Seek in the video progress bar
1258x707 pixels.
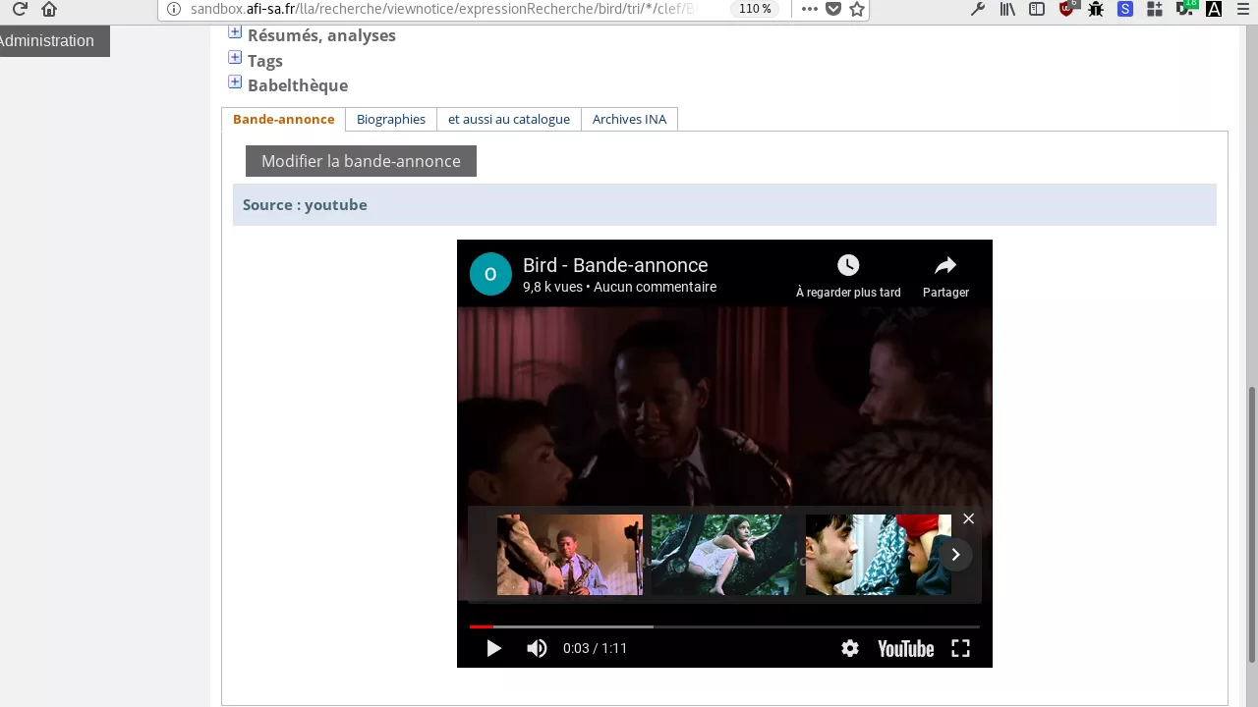(724, 626)
